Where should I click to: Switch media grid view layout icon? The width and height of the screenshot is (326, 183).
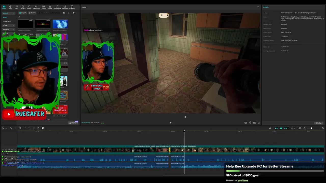click(64, 13)
